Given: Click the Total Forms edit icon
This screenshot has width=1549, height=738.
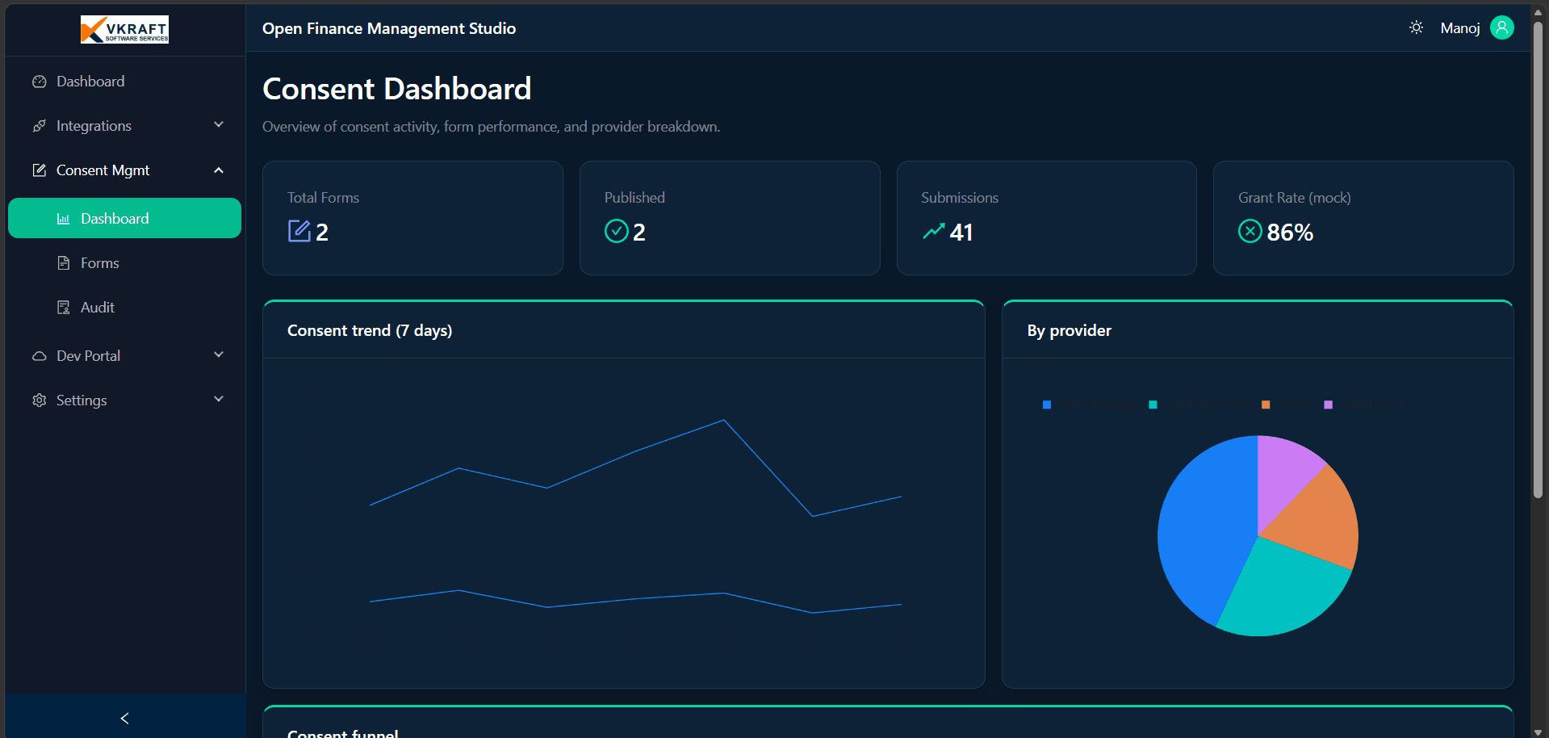Looking at the screenshot, I should 299,231.
